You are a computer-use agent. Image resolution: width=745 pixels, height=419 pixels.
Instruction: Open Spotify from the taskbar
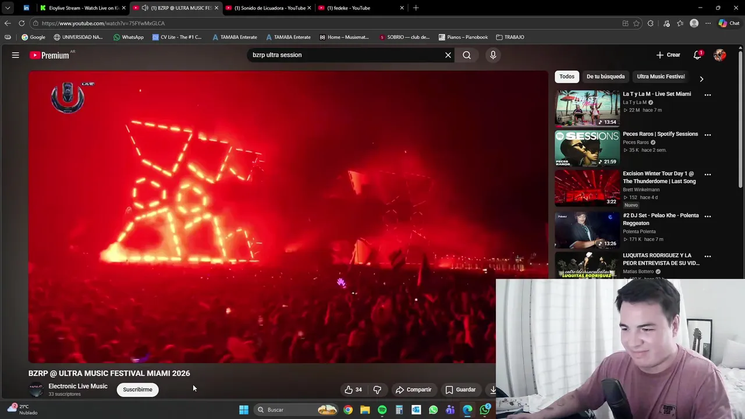point(382,410)
